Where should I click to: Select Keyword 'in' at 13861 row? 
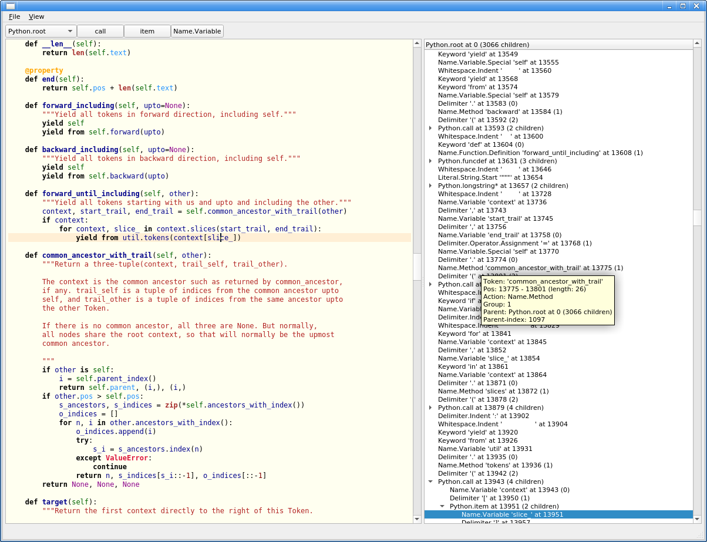point(558,366)
